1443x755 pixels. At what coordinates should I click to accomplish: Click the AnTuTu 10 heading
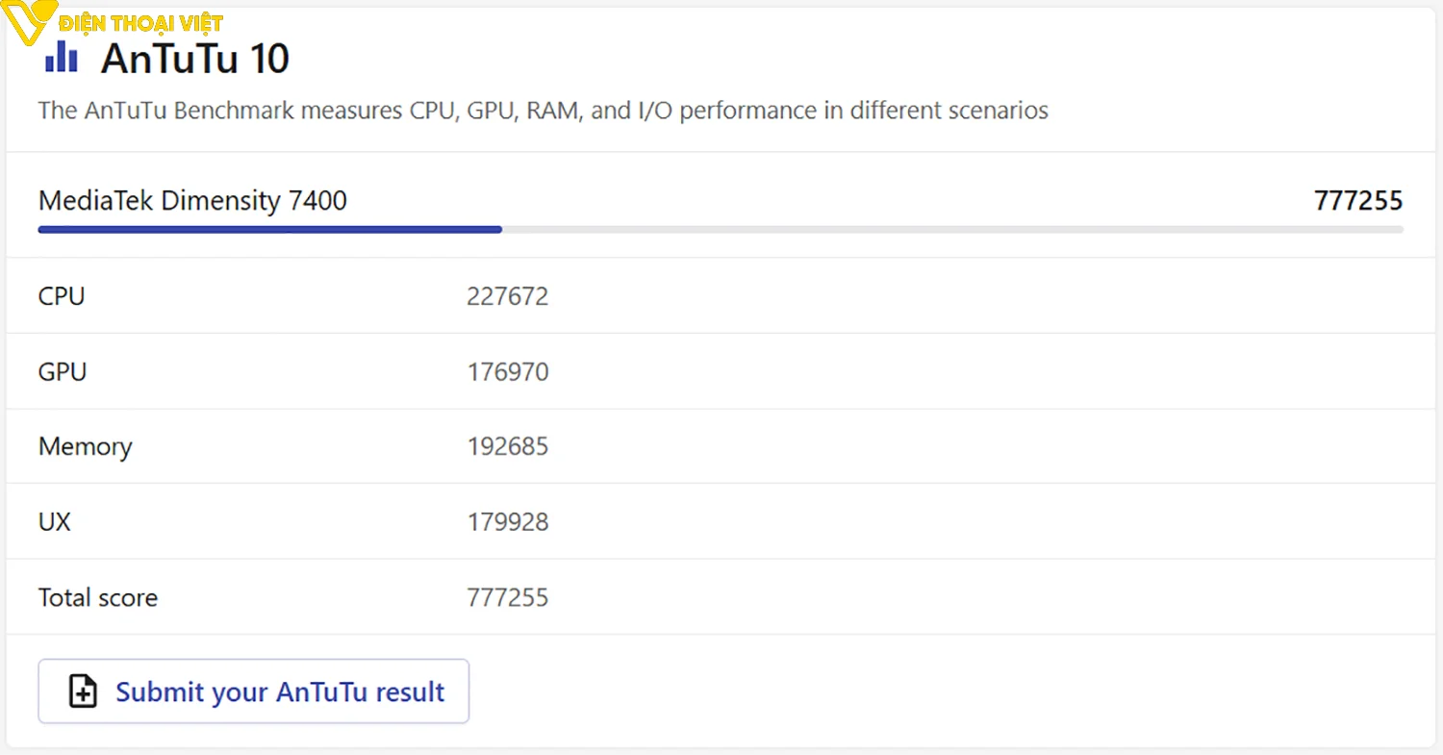coord(194,59)
